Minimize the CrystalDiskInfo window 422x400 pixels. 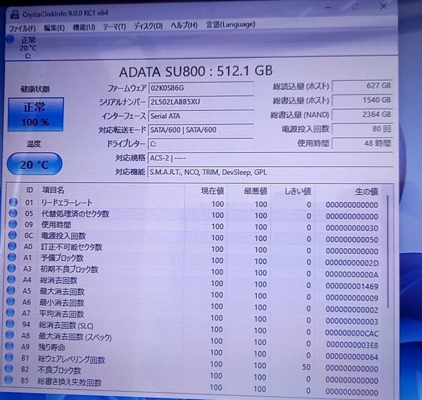coord(328,8)
